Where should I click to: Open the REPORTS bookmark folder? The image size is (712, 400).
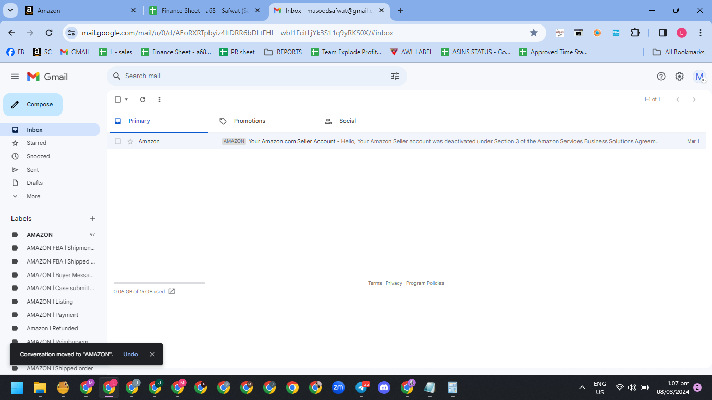coord(284,52)
